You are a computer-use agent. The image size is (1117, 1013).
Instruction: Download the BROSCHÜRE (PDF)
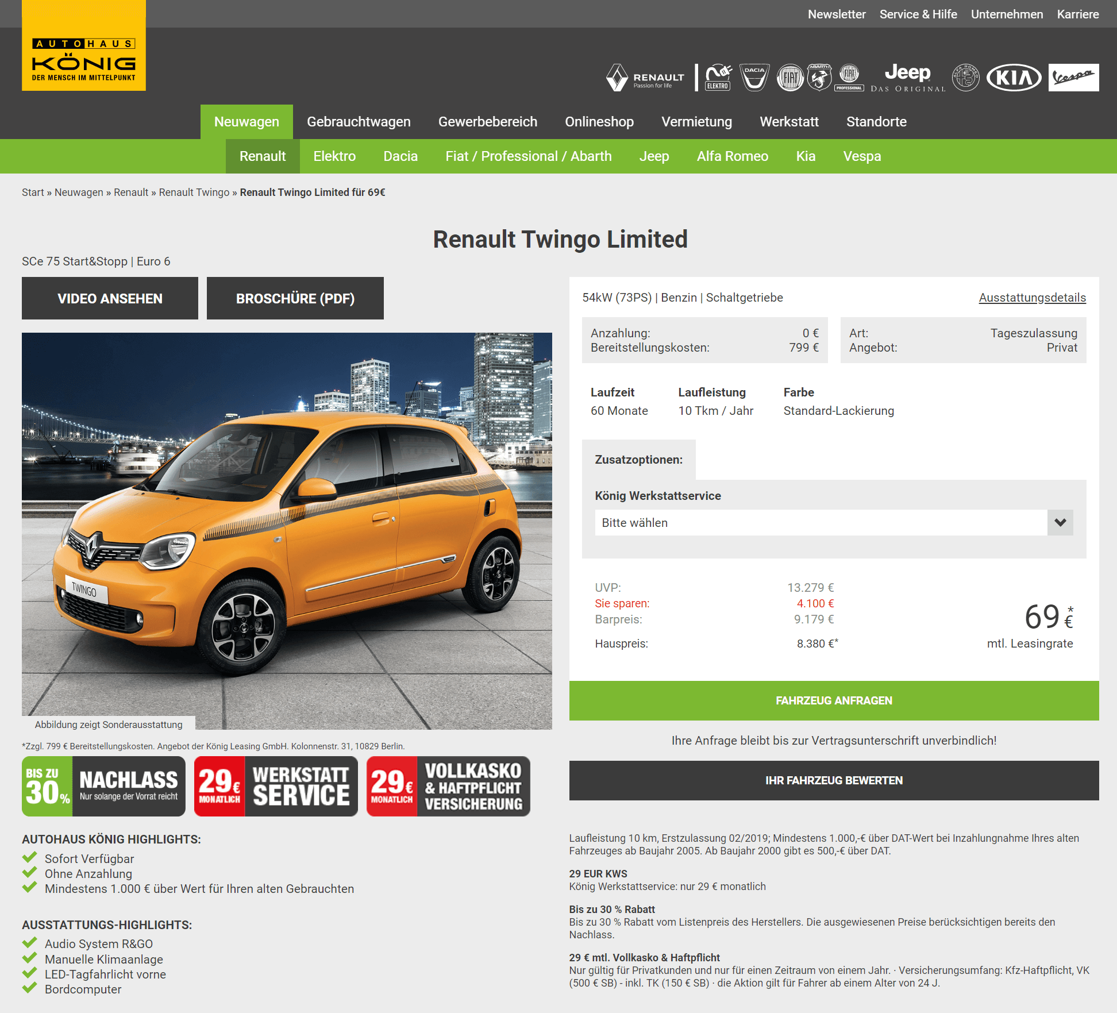[295, 298]
